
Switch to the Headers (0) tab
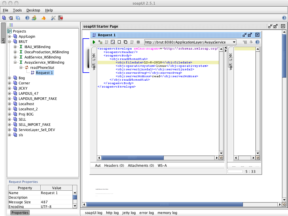[x=114, y=165]
